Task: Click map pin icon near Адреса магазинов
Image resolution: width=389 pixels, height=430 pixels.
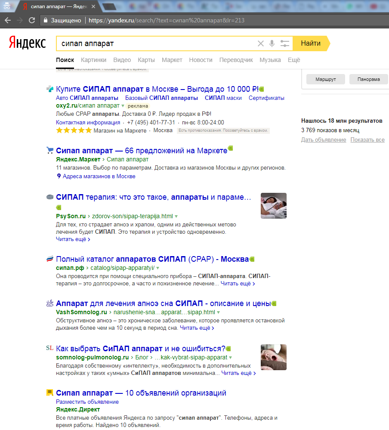Action: pos(59,176)
